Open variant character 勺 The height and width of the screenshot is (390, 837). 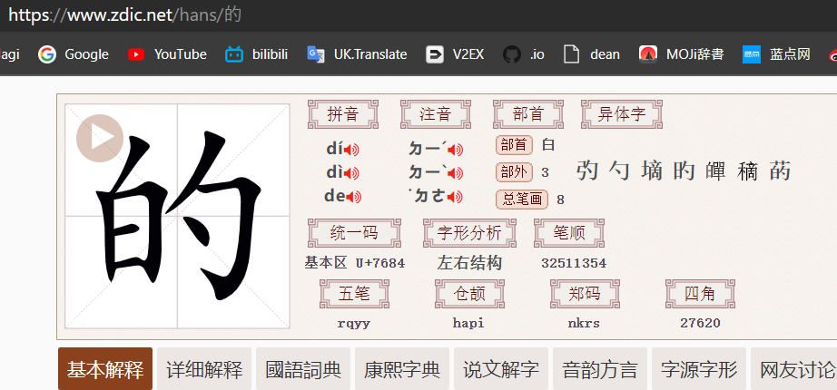point(620,171)
